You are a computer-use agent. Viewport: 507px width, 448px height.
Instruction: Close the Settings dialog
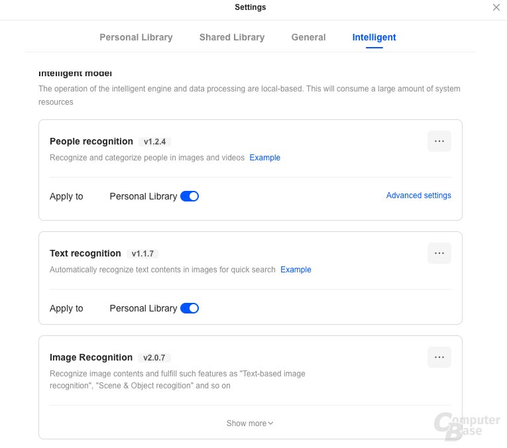(496, 7)
